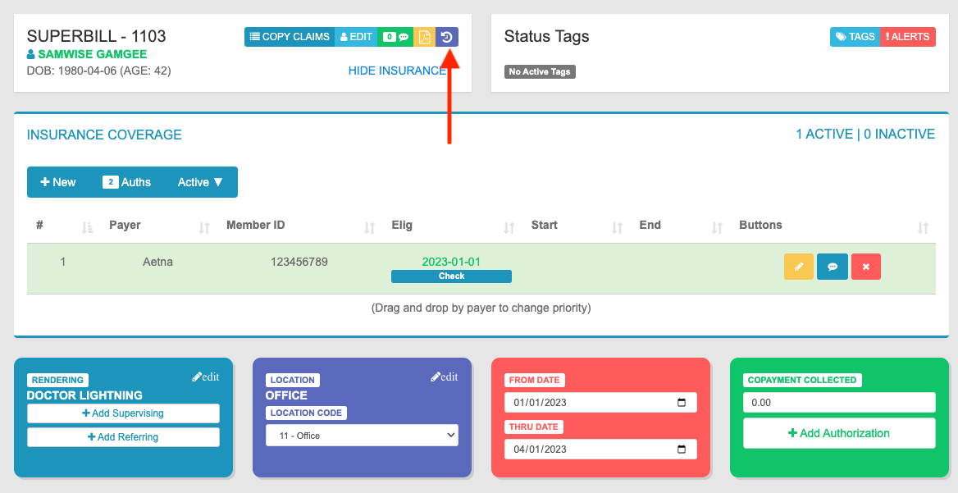
Task: Click the COPY CLAIMS button
Action: click(x=290, y=36)
